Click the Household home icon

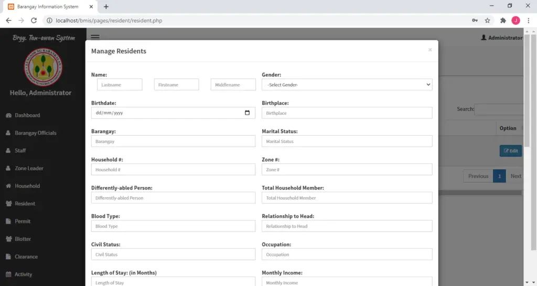[8, 186]
